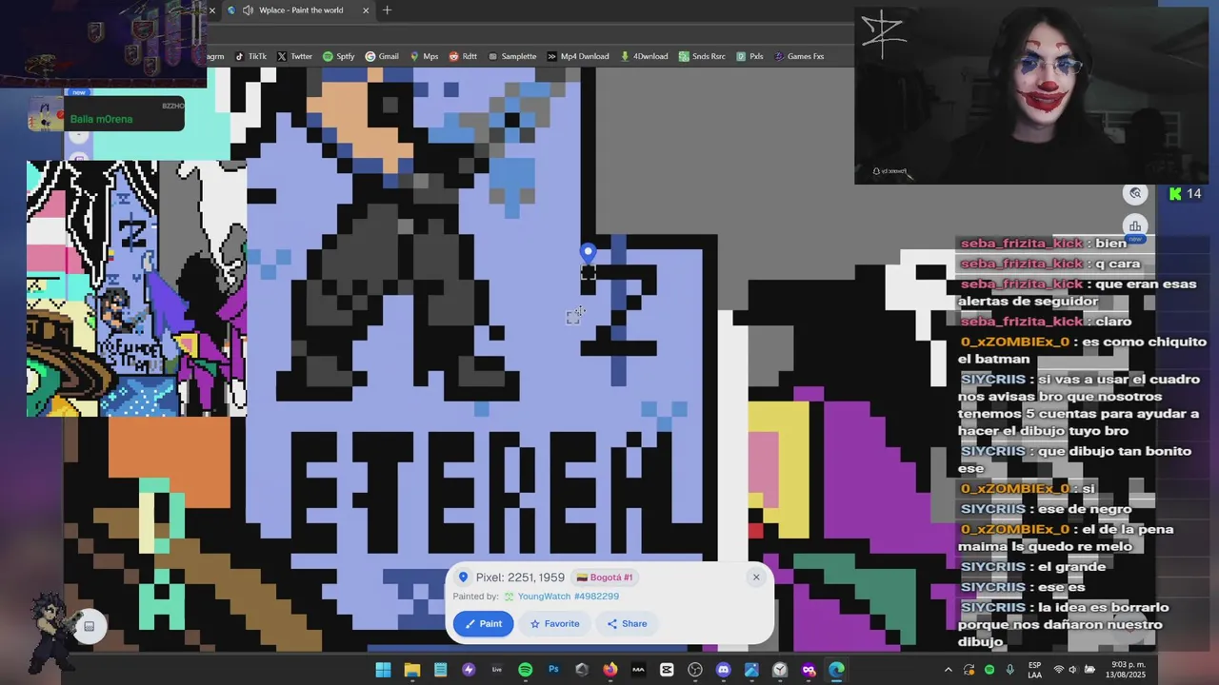
Task: Open Firefox from the taskbar
Action: [x=609, y=670]
